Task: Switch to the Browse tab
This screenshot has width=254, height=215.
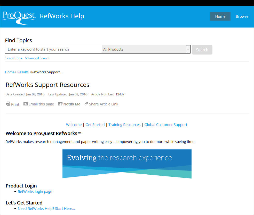Action: click(x=242, y=16)
